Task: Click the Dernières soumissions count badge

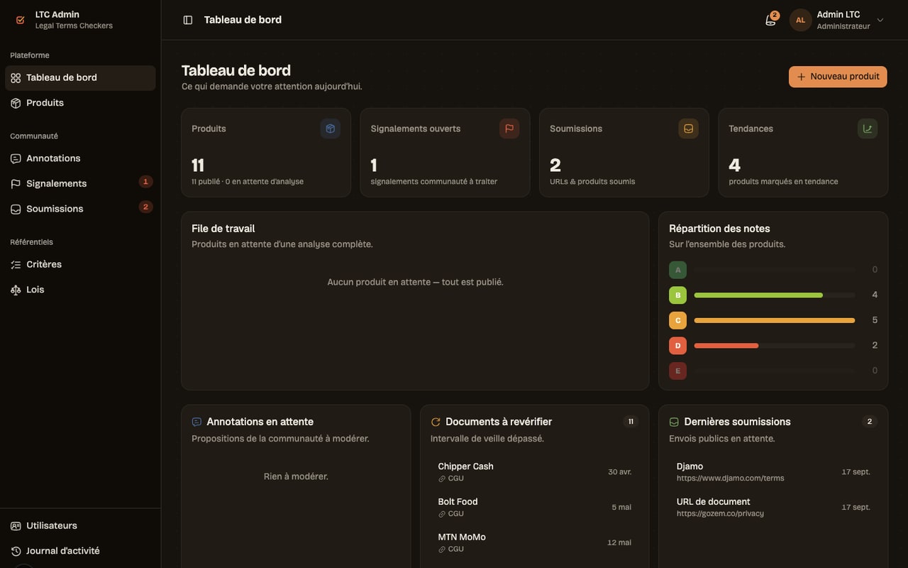Action: pyautogui.click(x=870, y=422)
